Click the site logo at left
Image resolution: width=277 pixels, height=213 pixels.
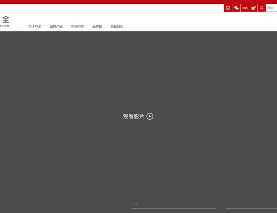(5, 21)
